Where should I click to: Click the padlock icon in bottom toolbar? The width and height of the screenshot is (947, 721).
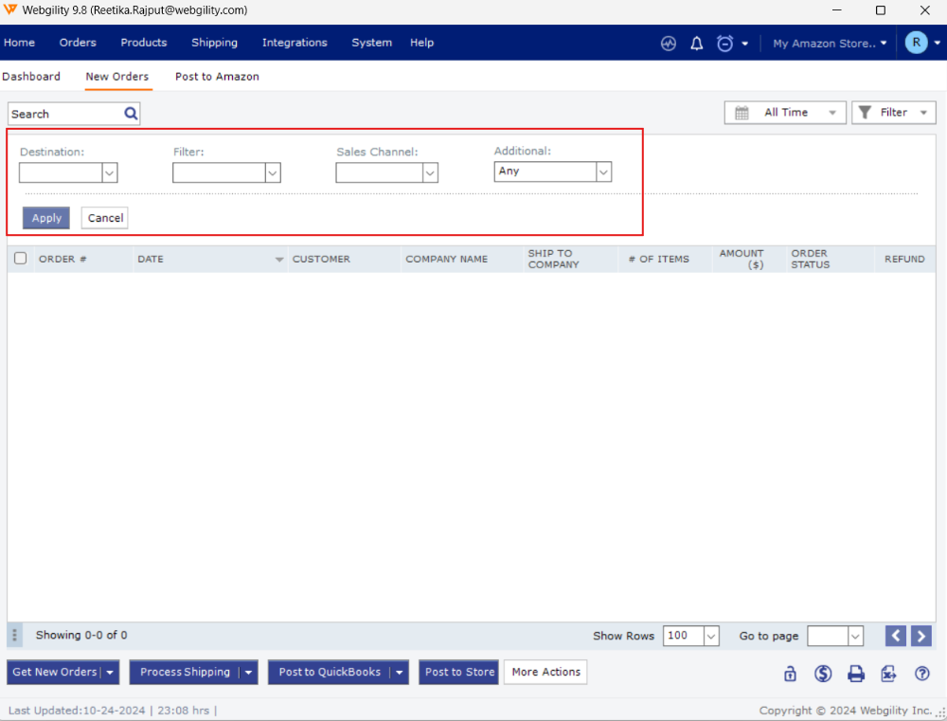tap(790, 673)
